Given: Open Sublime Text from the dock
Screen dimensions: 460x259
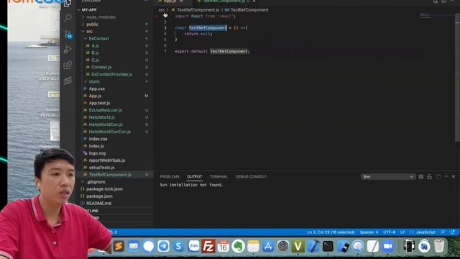Looking at the screenshot, I should click(x=119, y=246).
